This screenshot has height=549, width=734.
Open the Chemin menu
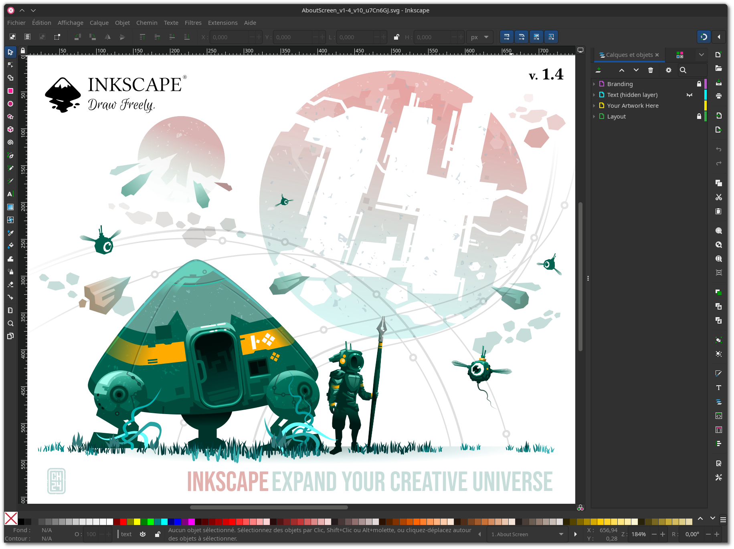click(x=147, y=23)
